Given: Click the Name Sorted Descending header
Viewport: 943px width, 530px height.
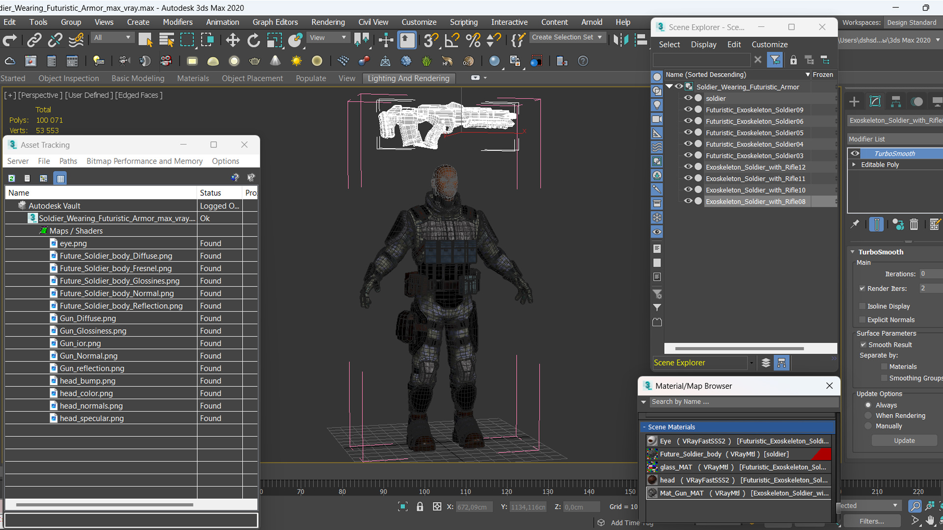Looking at the screenshot, I should coord(738,75).
